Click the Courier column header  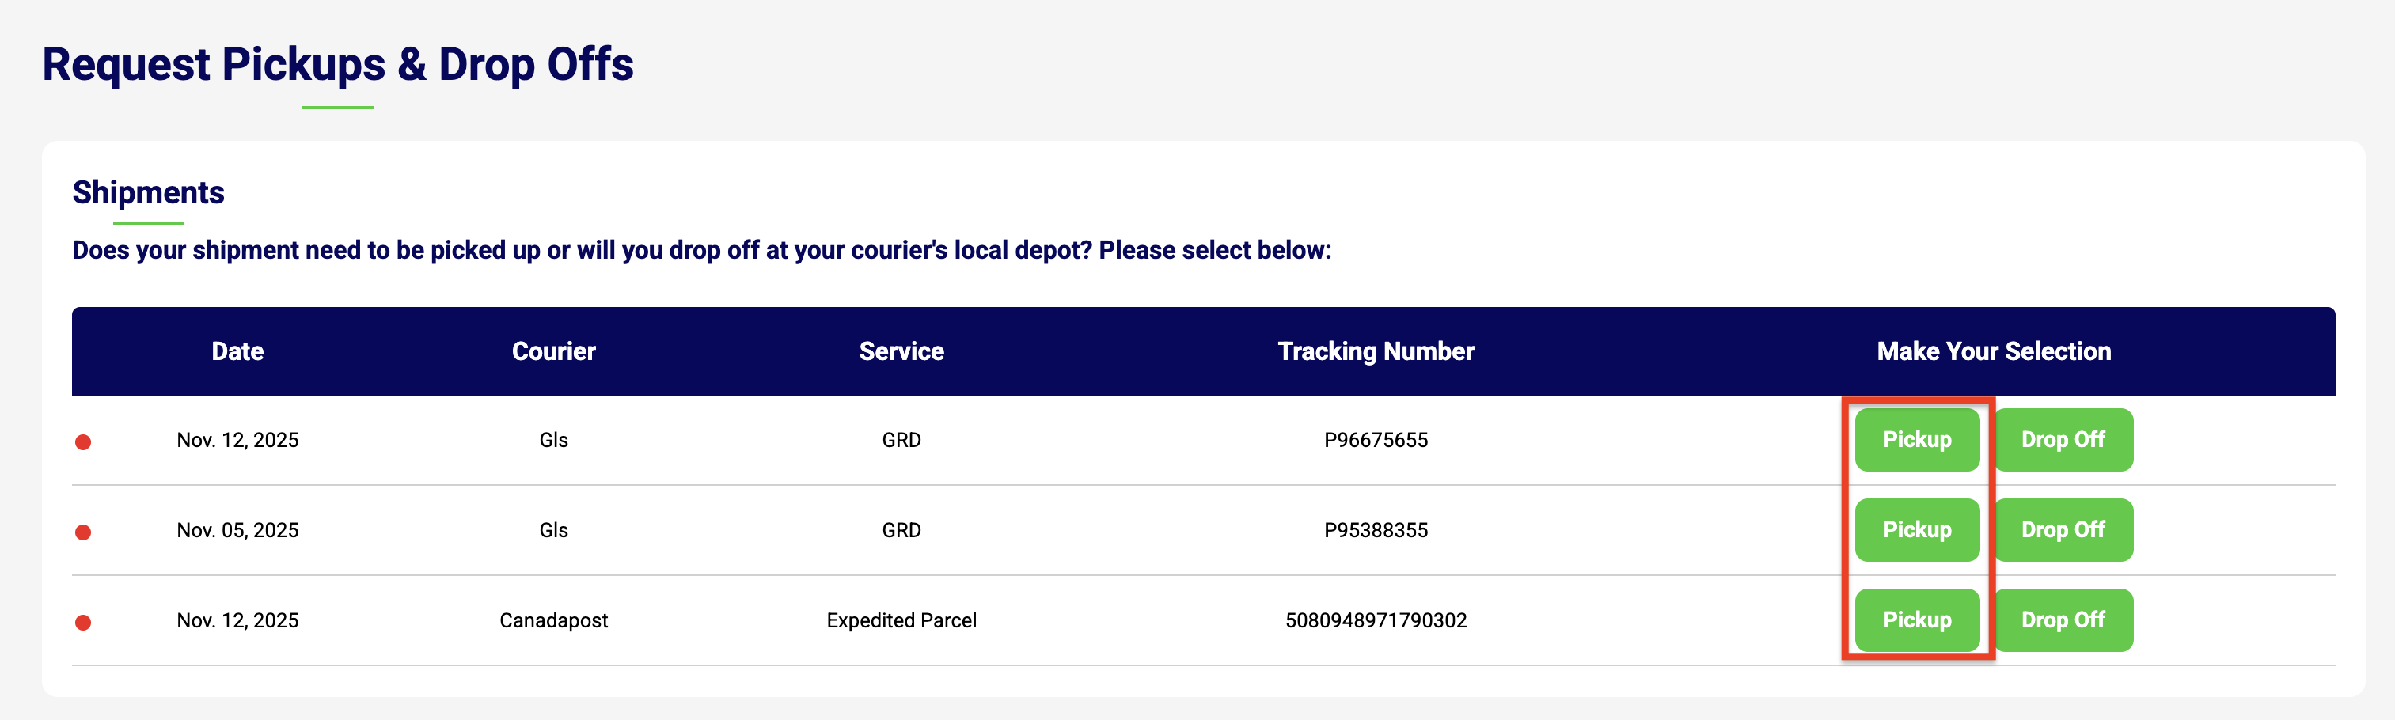tap(553, 351)
